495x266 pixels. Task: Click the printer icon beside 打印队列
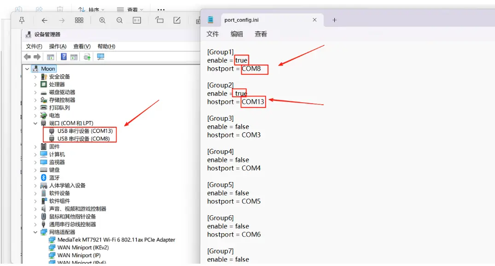(x=44, y=108)
